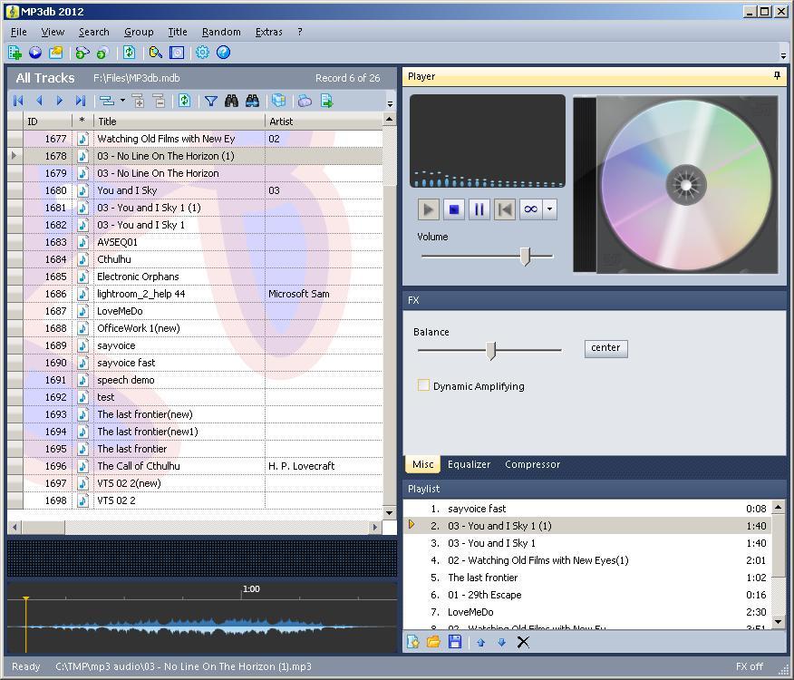Click the track list vertical scrollbar down arrow

point(389,512)
